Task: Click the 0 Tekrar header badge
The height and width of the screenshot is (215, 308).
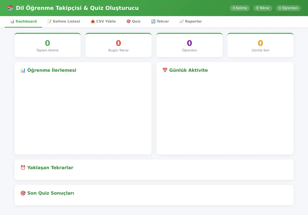Action: 263,8
